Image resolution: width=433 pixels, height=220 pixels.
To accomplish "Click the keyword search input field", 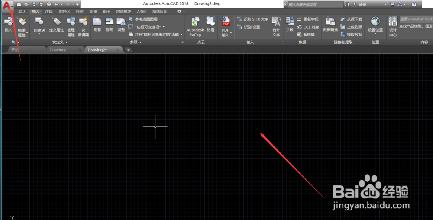I will coord(315,4).
